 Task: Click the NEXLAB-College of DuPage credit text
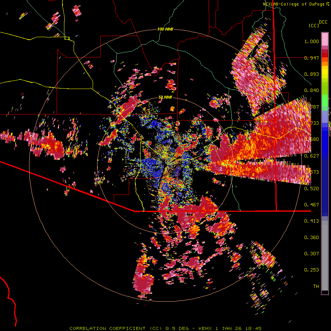click(293, 4)
